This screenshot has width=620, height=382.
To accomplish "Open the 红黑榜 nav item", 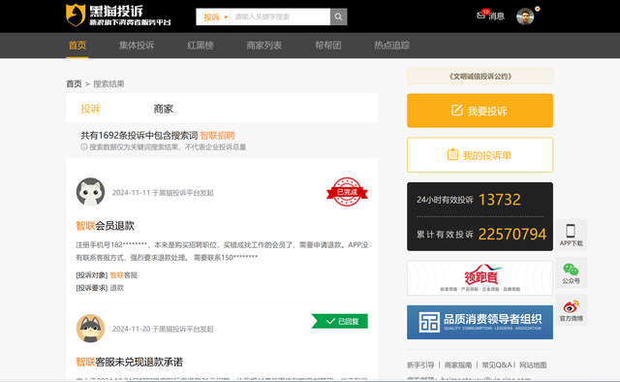I will coord(201,46).
